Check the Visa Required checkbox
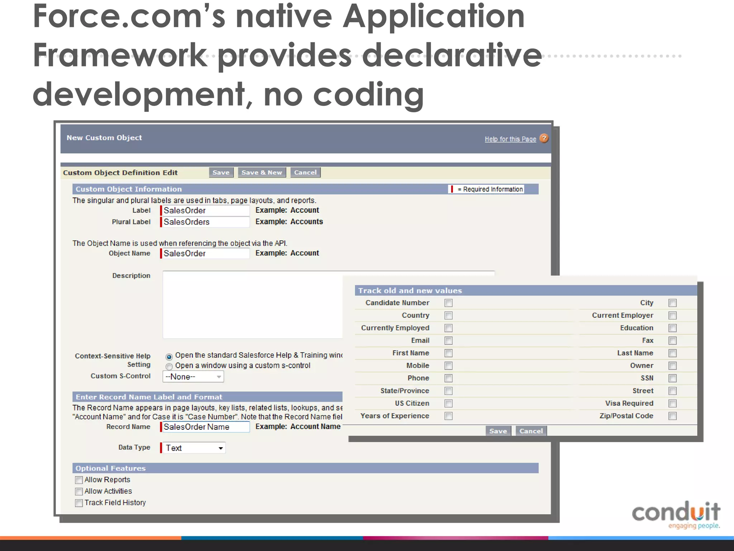The width and height of the screenshot is (734, 551). pos(672,404)
